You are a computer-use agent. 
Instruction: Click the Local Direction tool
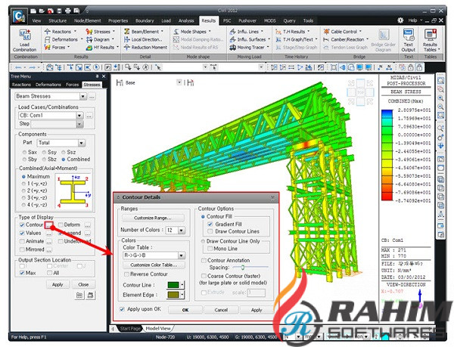pos(143,39)
